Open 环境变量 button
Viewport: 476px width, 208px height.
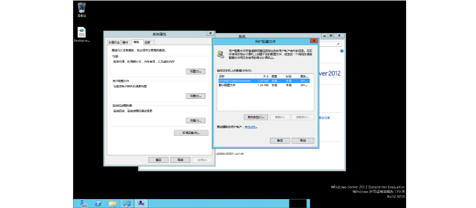(x=191, y=132)
